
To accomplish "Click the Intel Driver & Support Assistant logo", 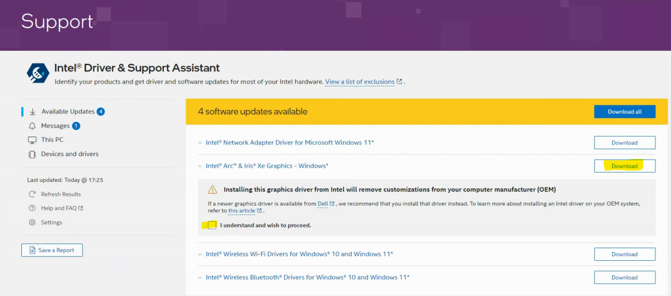I will (38, 73).
